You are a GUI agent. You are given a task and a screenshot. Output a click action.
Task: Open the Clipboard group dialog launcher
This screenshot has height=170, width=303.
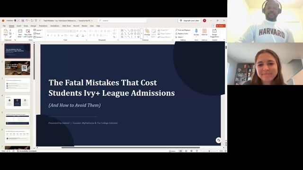(15, 40)
